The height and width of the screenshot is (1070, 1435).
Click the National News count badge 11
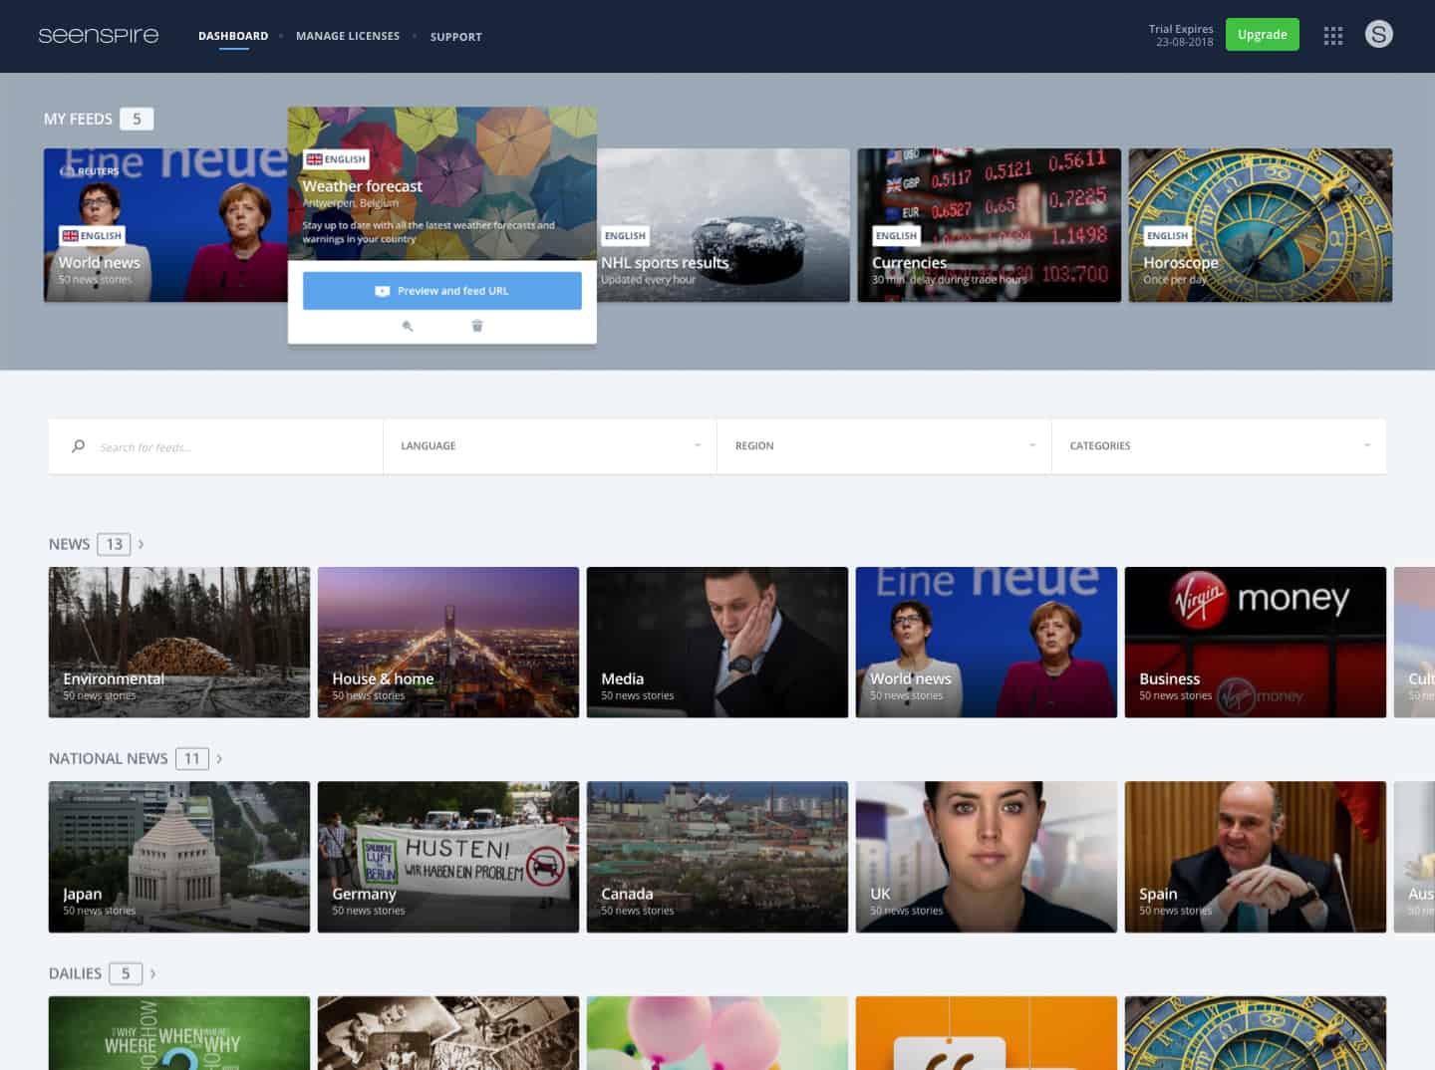point(192,759)
